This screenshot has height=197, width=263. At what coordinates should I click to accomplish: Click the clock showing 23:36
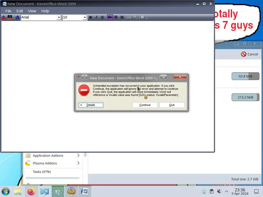point(240,191)
